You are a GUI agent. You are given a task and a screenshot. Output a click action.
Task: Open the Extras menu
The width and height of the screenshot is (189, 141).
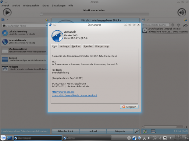click(45, 6)
